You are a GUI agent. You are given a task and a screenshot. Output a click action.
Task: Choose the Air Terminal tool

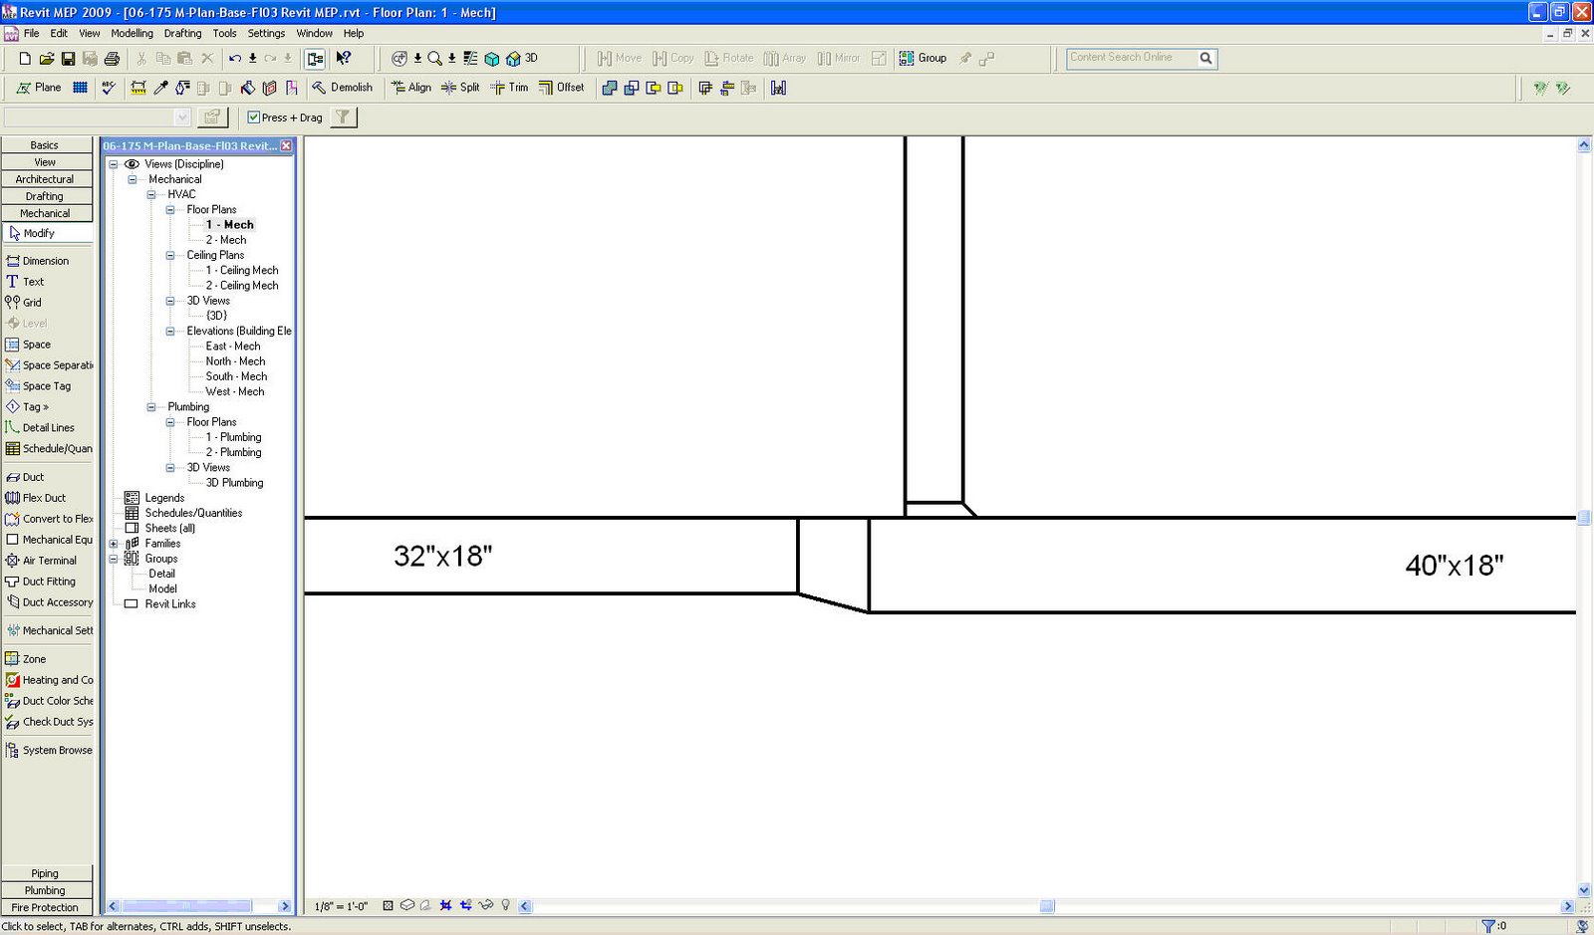pos(41,561)
